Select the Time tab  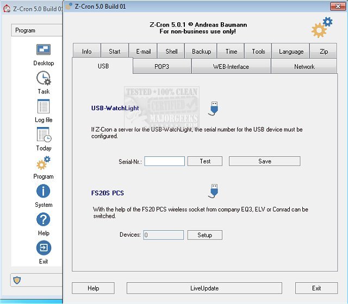click(231, 52)
